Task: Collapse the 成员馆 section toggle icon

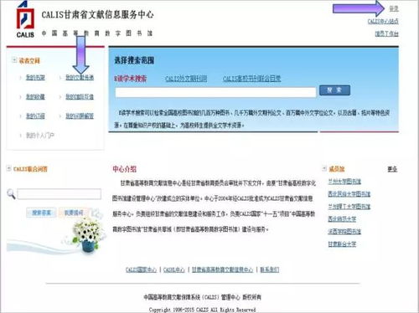Action: coord(324,168)
